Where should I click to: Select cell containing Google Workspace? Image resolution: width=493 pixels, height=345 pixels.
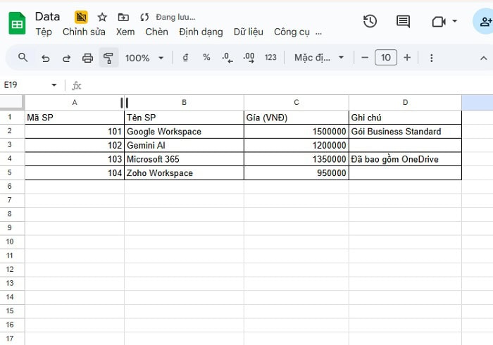click(x=184, y=132)
